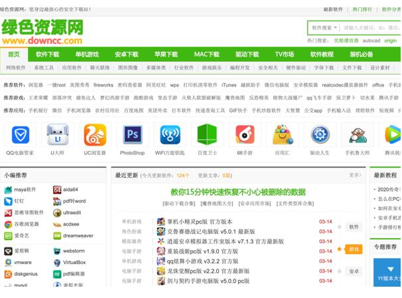The image size is (402, 298).
Task: Click the pdf编辑器 icon
Action: point(57,274)
